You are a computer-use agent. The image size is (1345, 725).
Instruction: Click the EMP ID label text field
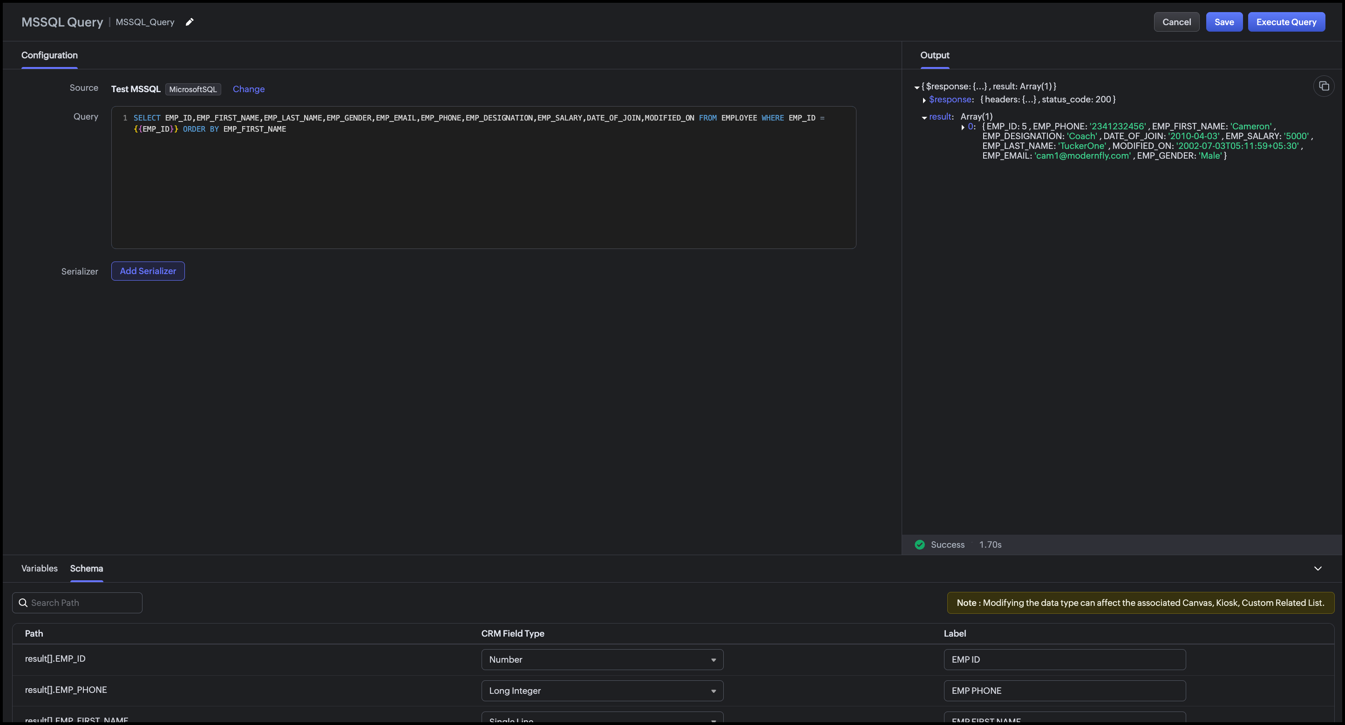coord(1064,660)
